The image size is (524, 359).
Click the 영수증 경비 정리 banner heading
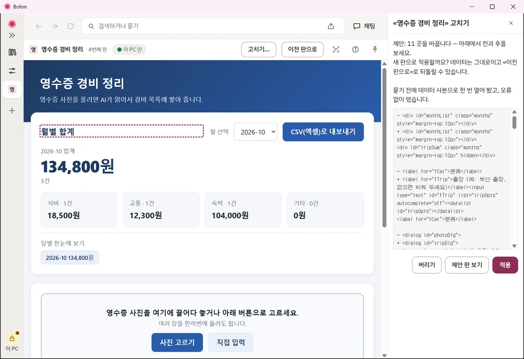[x=82, y=84]
